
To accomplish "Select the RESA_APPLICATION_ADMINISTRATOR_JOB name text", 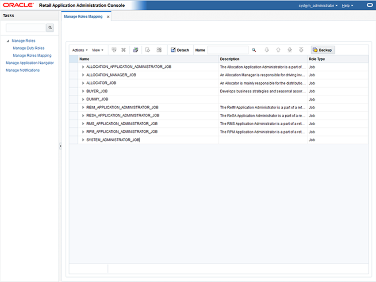I will coord(123,116).
